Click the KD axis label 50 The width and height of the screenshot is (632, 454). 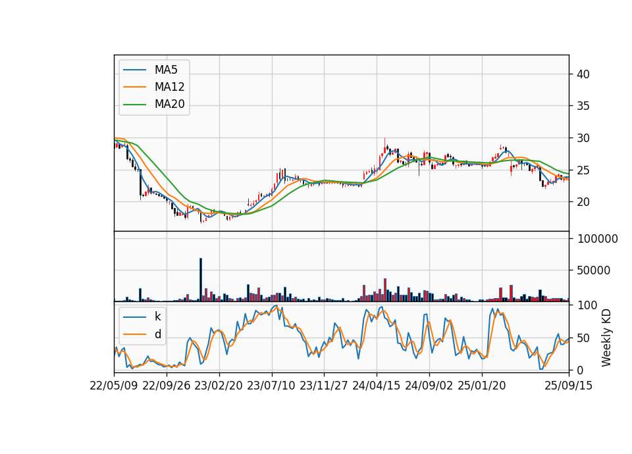pyautogui.click(x=583, y=338)
